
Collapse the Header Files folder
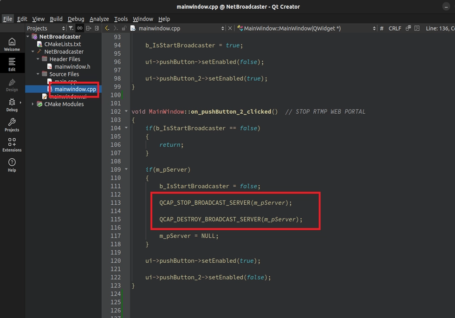[x=38, y=59]
